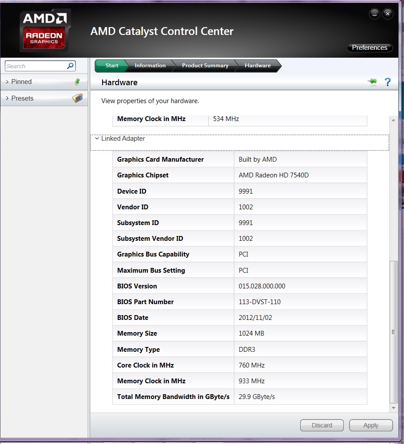Click the scrollbar down arrow in hardware list
The width and height of the screenshot is (404, 444).
point(394,408)
